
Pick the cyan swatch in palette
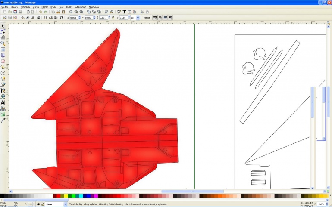coord(81,196)
